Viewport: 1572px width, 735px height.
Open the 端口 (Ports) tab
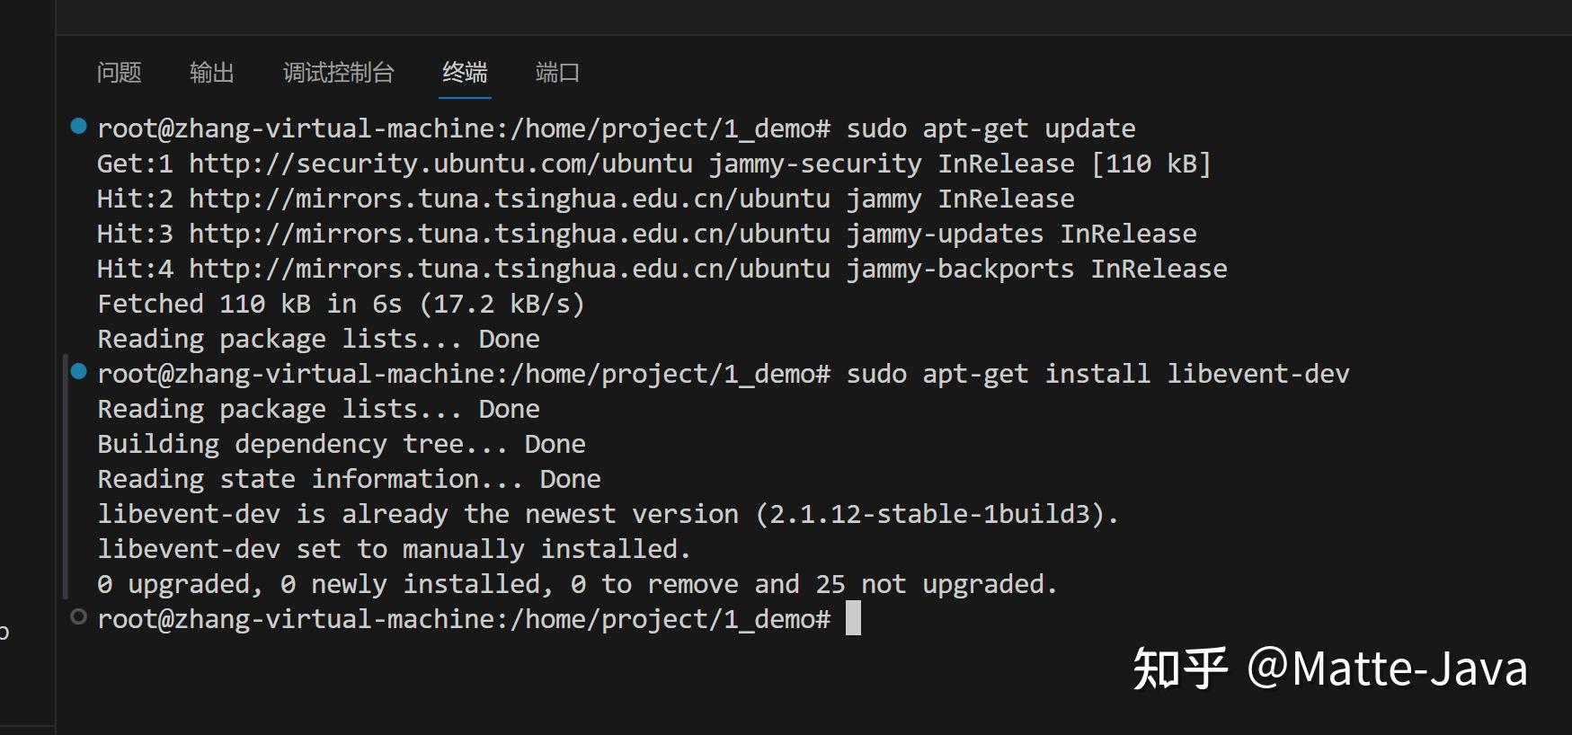pyautogui.click(x=557, y=73)
